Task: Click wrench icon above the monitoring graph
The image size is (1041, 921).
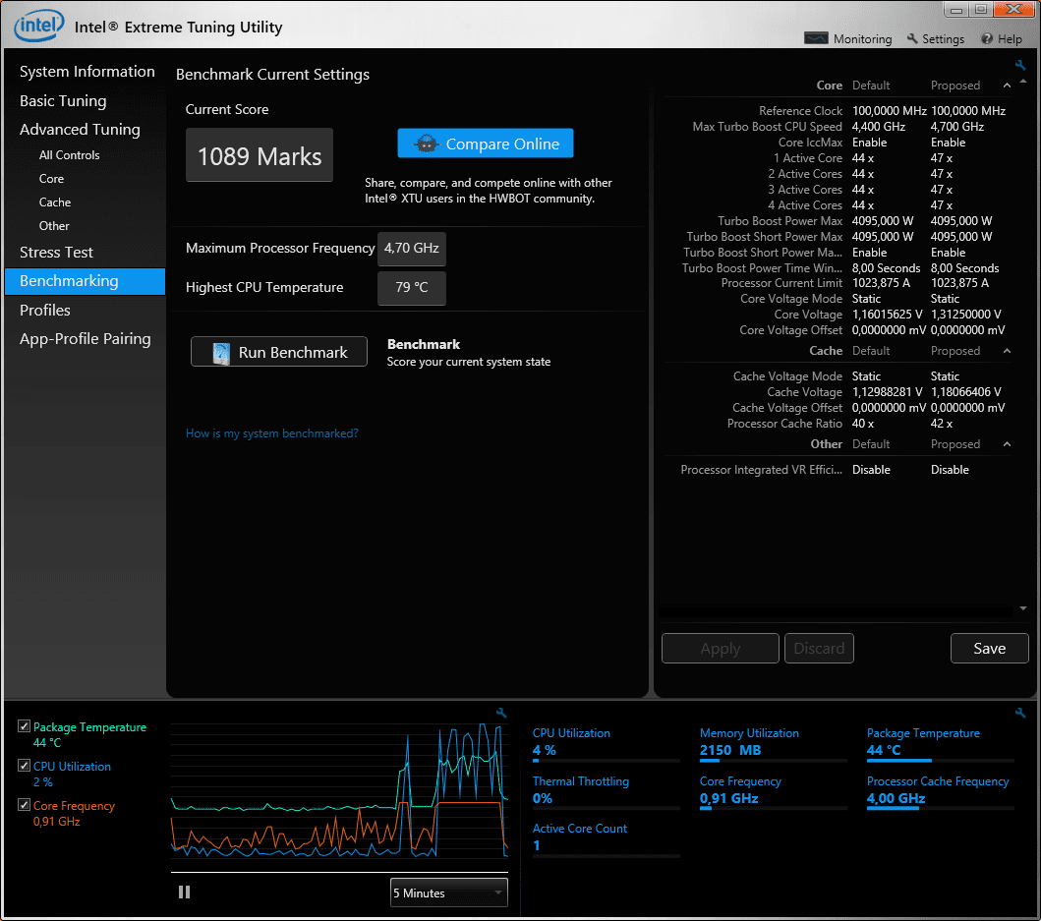Action: coord(501,713)
